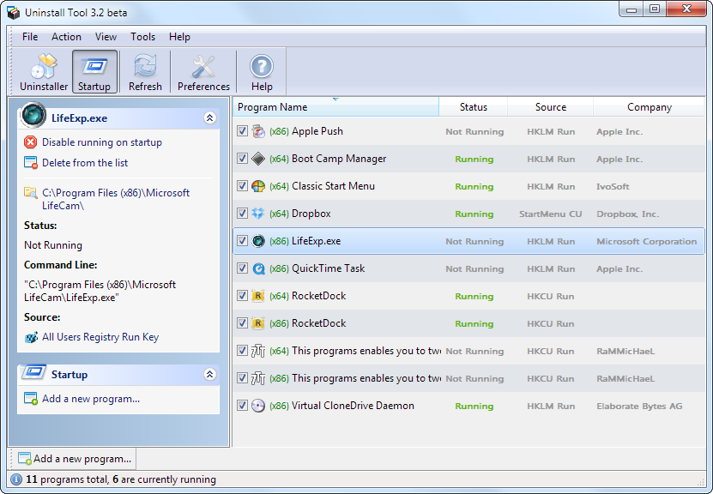713x494 pixels.
Task: Click the (x64) RocketDock icon
Action: pyautogui.click(x=258, y=296)
